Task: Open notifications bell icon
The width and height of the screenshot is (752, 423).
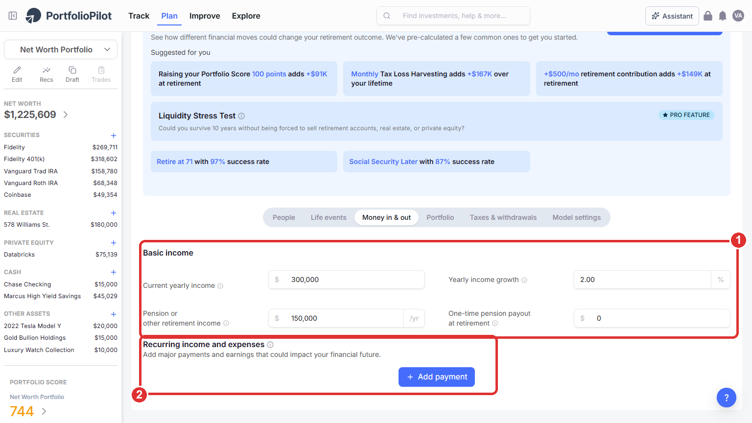Action: (723, 16)
